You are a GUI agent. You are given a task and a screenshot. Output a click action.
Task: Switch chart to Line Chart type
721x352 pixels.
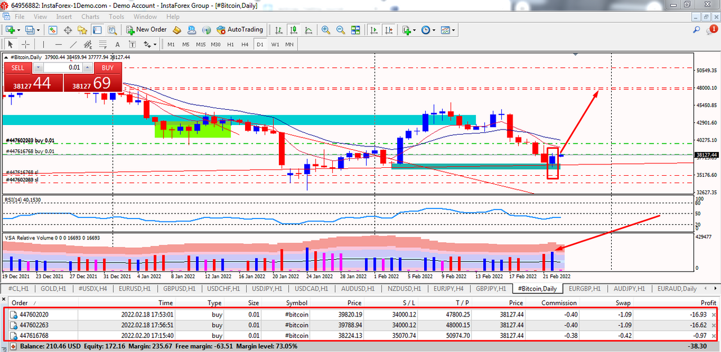[309, 30]
